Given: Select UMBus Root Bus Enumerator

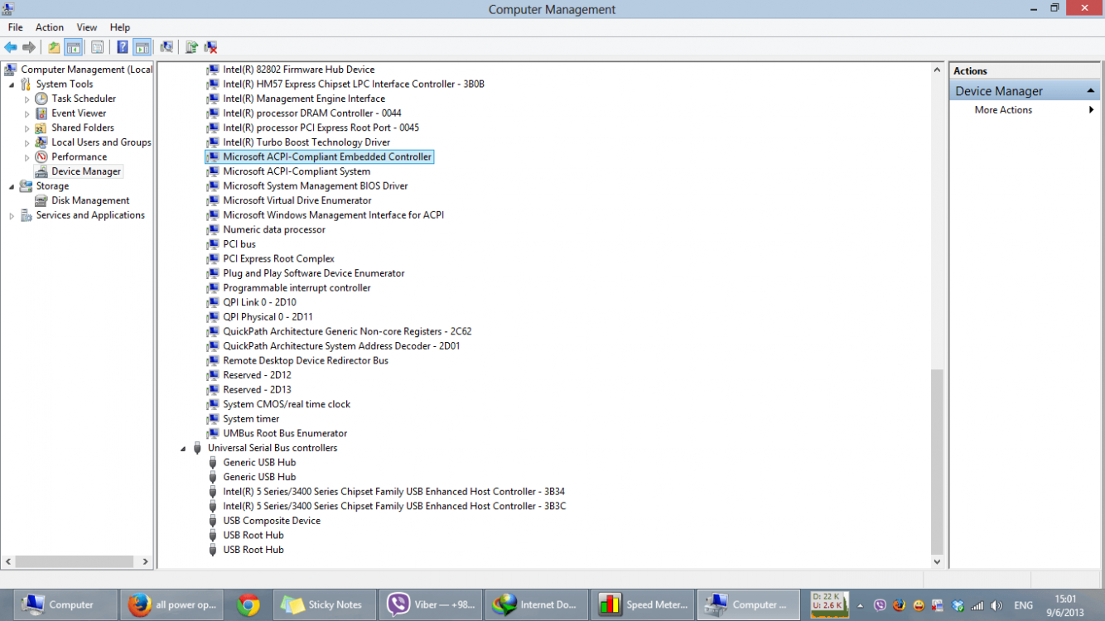Looking at the screenshot, I should (x=285, y=433).
